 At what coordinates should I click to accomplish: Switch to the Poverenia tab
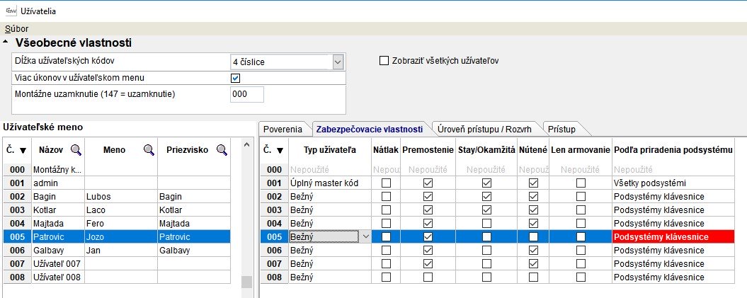285,129
